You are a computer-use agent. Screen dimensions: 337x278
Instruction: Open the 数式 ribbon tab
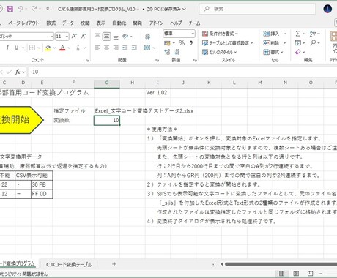click(x=51, y=23)
